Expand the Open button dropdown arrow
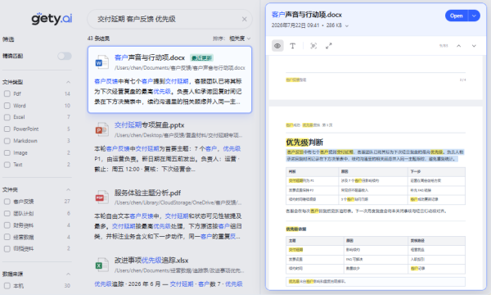Screen dimensions: 491x295 pos(474,16)
